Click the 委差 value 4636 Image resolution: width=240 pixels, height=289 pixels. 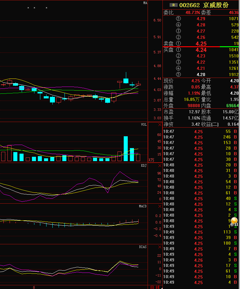click(234, 12)
